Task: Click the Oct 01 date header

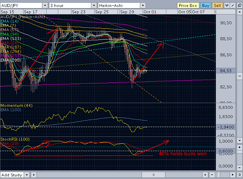Action: (x=150, y=12)
